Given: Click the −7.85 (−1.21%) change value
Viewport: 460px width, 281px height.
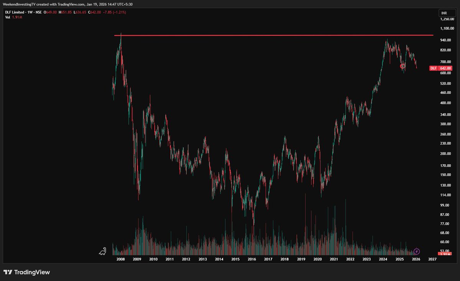Looking at the screenshot, I should [114, 12].
